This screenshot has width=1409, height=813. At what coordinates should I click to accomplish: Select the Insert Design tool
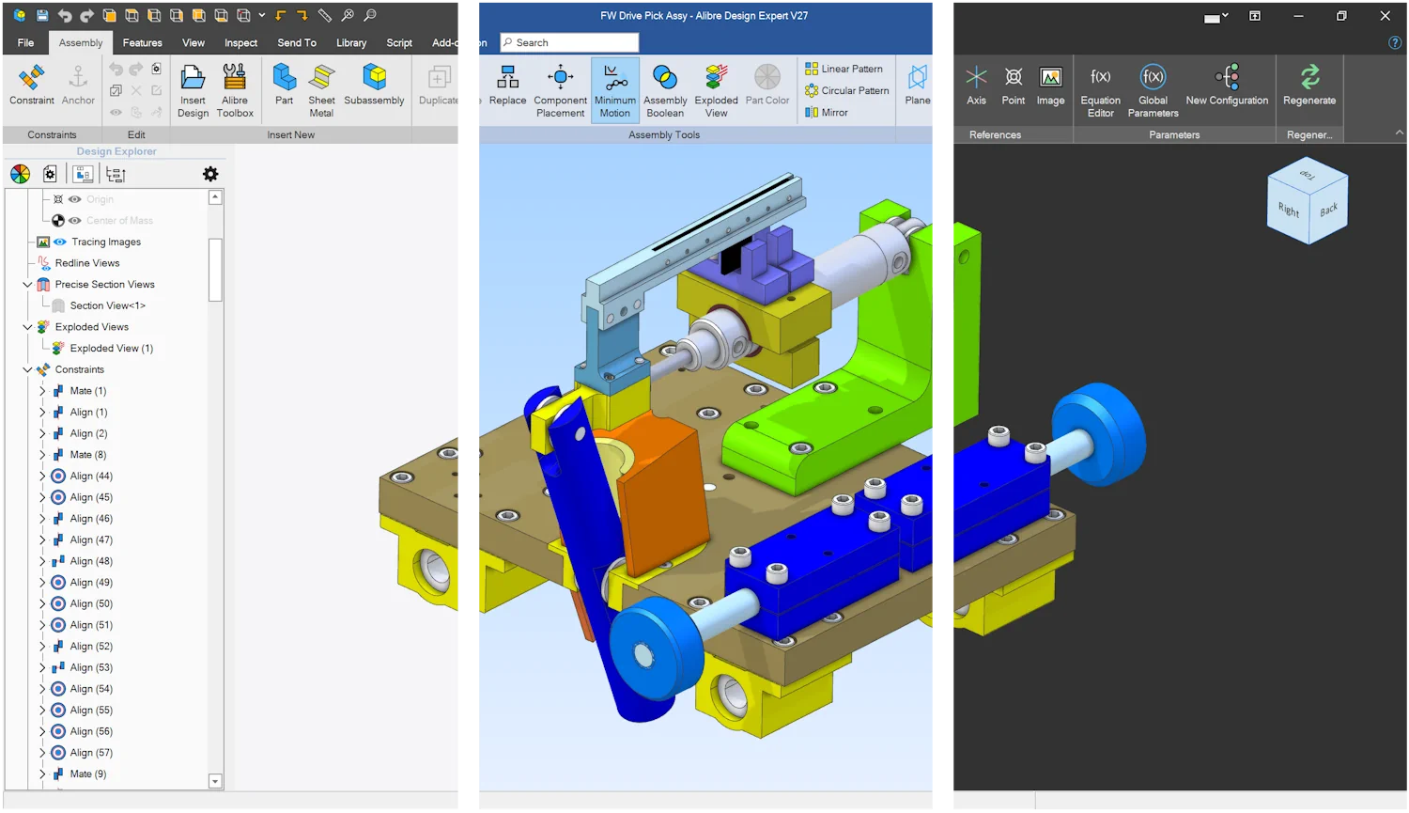click(193, 89)
